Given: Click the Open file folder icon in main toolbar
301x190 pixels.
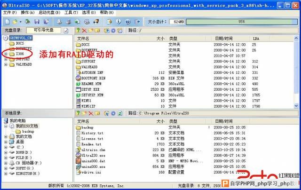Looking at the screenshot, I should pyautogui.click(x=15, y=22).
